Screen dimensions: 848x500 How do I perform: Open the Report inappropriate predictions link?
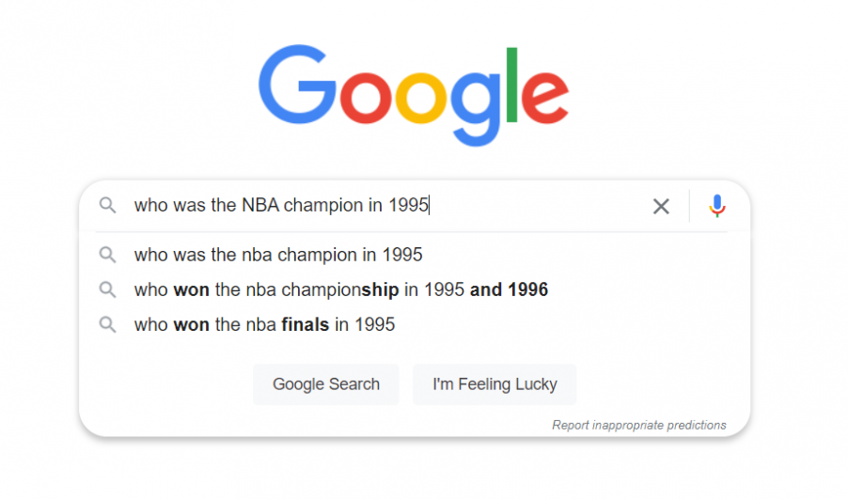[638, 426]
